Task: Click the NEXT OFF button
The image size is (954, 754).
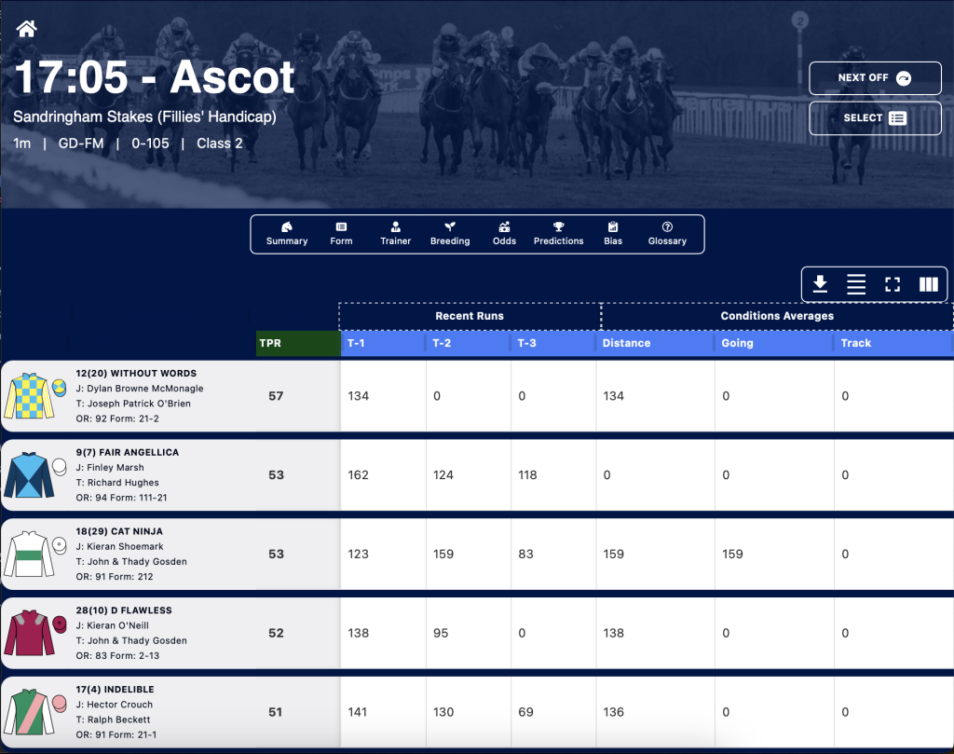Action: tap(875, 78)
